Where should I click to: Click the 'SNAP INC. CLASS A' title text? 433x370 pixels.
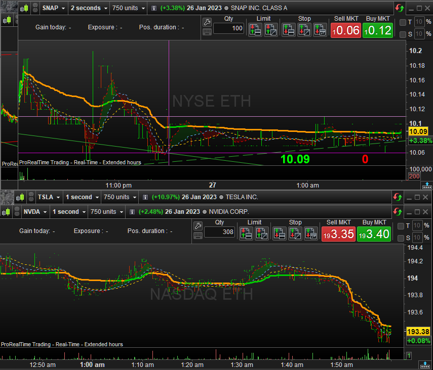[x=259, y=8]
